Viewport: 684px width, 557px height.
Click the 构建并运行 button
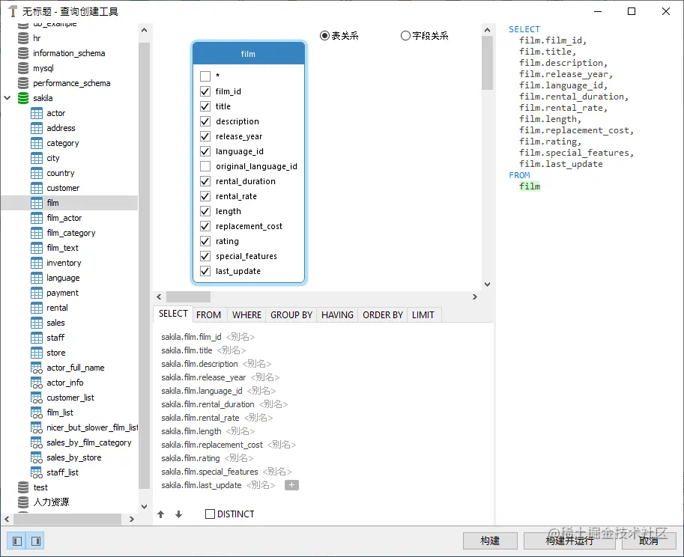(x=569, y=541)
